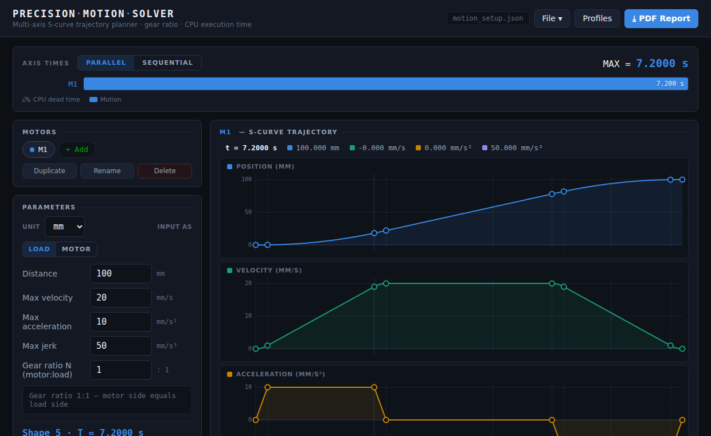Click the M1 label beside the time bar
The width and height of the screenshot is (711, 436).
click(73, 84)
